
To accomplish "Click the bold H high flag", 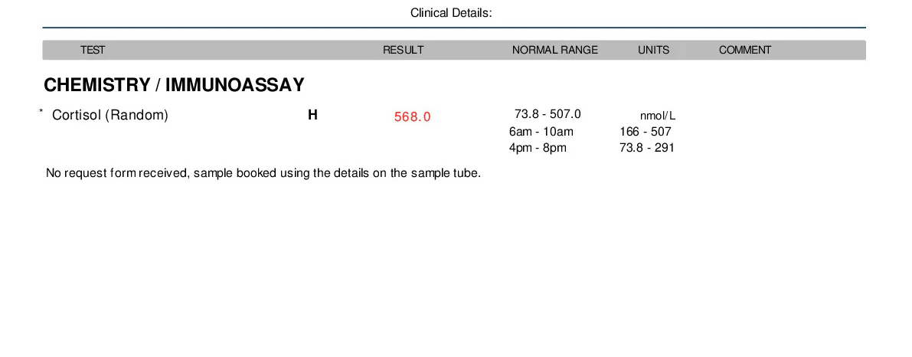I will [312, 116].
